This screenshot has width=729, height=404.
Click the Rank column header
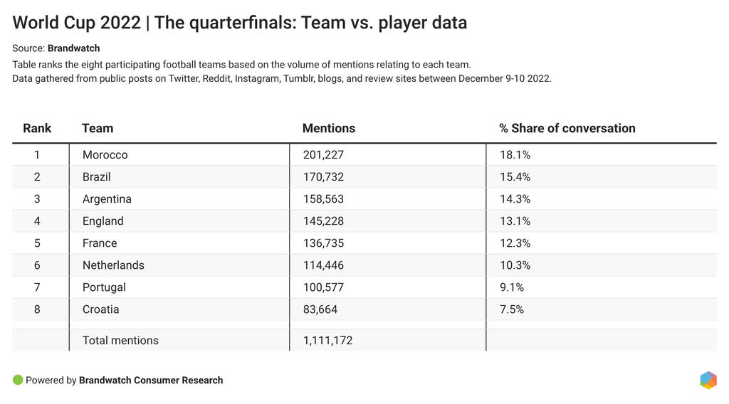[x=37, y=129]
